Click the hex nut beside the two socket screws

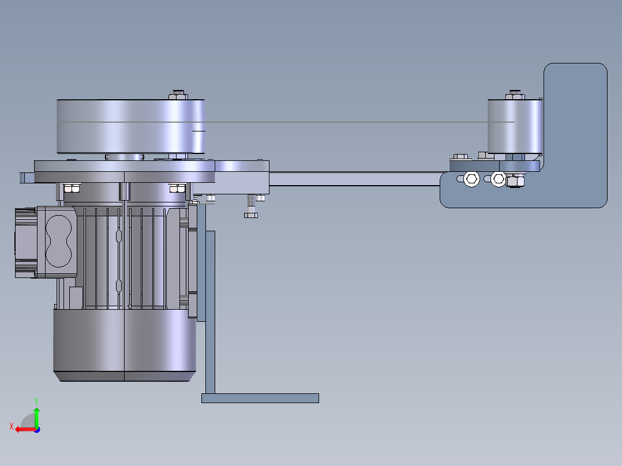coord(515,181)
